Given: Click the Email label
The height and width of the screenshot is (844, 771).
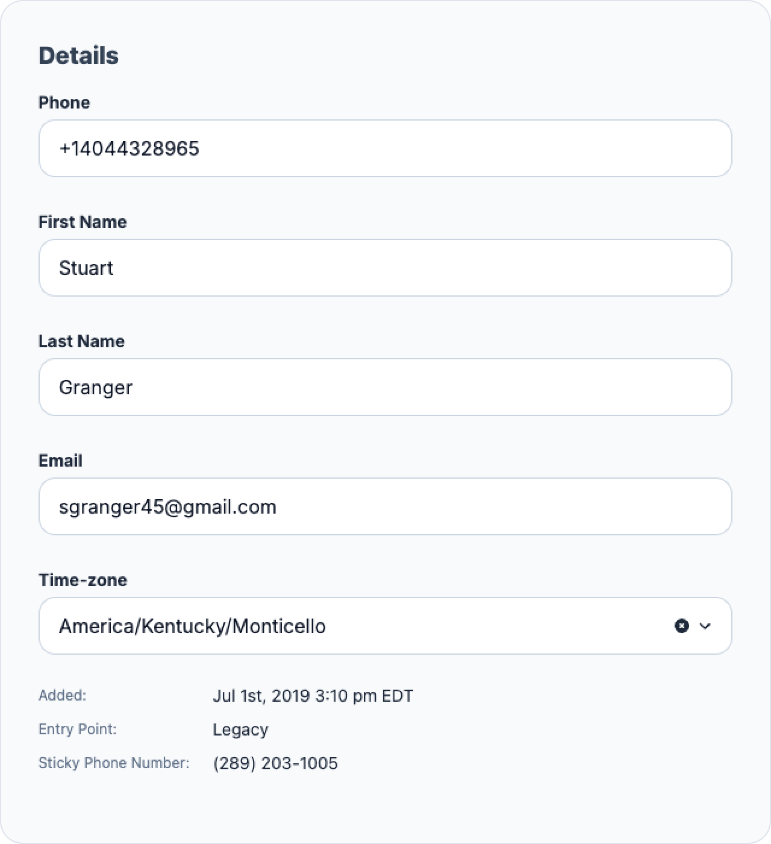Looking at the screenshot, I should point(60,461).
